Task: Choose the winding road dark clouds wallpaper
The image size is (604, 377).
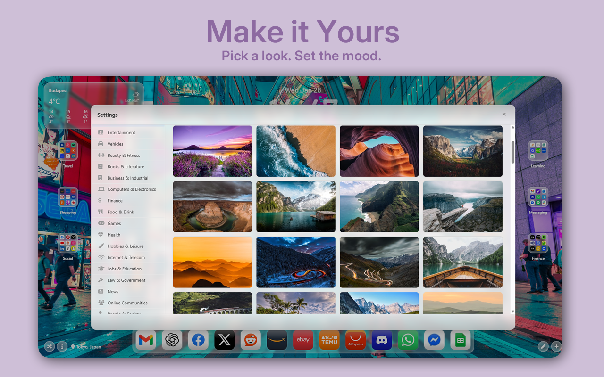Action: (x=379, y=262)
